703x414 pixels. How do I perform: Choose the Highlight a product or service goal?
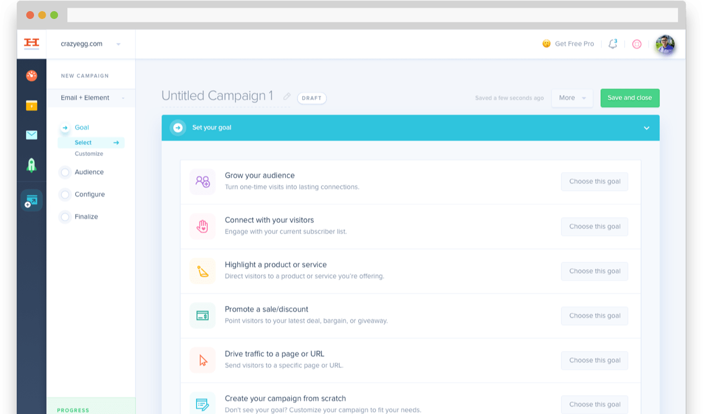(594, 271)
